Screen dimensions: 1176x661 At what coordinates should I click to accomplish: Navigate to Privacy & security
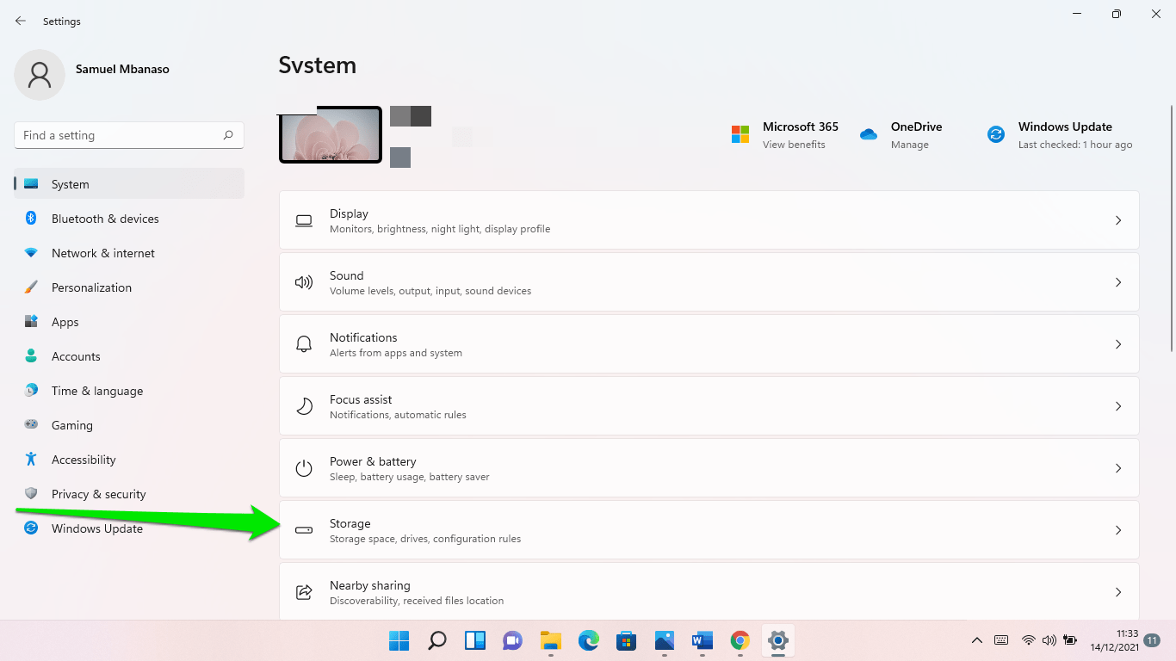coord(129,494)
